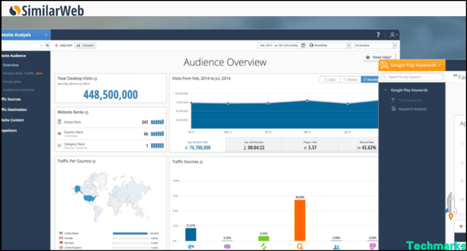Screen dimensions: 467x251
Task: Open the user account menu icon
Action: 393,35
